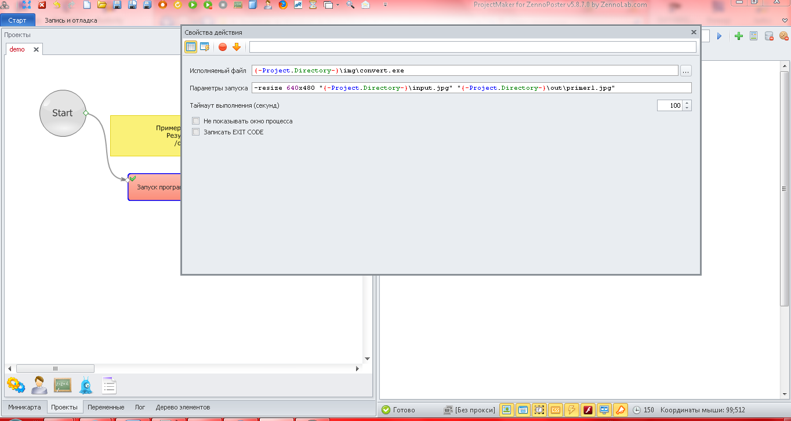Open the 'Запись и отладка' ribbon tab

pos(71,20)
